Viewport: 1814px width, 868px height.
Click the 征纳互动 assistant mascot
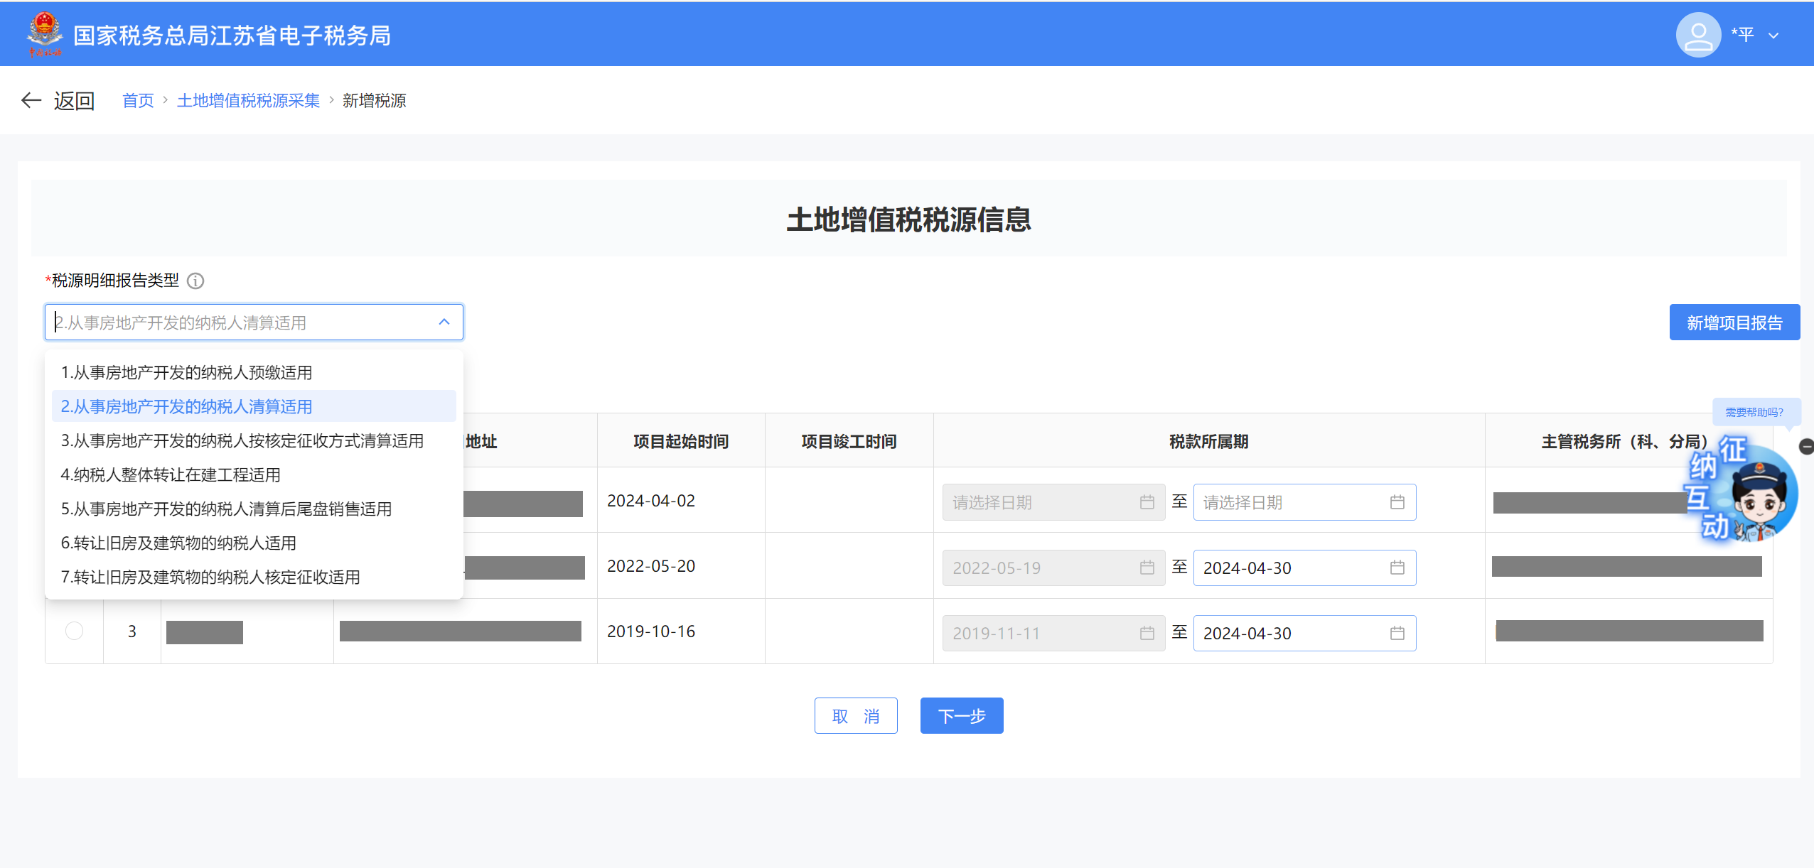(x=1757, y=497)
